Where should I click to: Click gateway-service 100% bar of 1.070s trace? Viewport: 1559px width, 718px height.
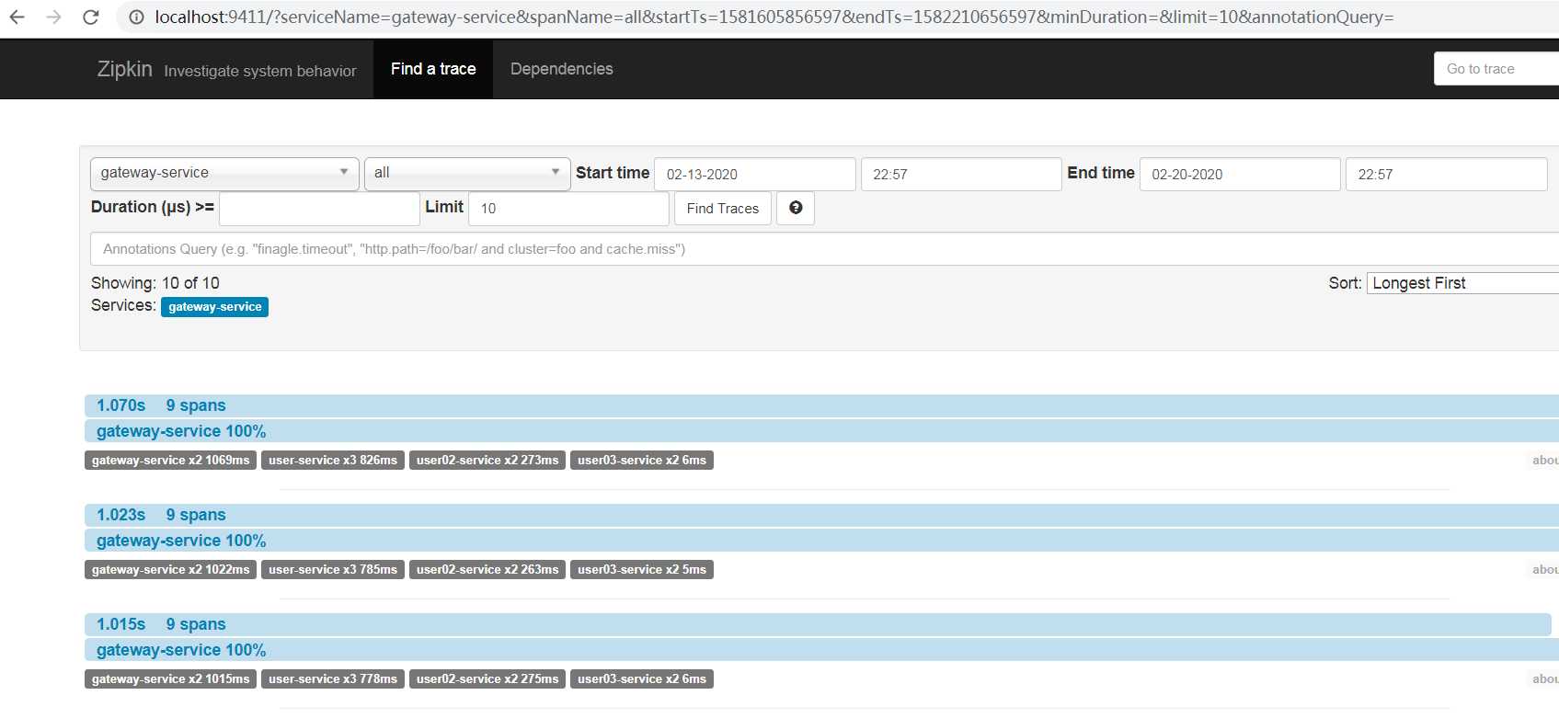point(821,431)
